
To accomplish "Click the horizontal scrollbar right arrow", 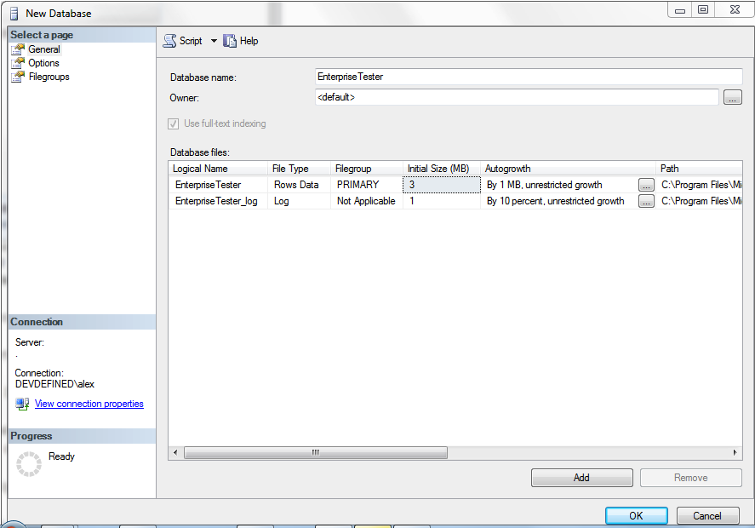I will (x=736, y=453).
